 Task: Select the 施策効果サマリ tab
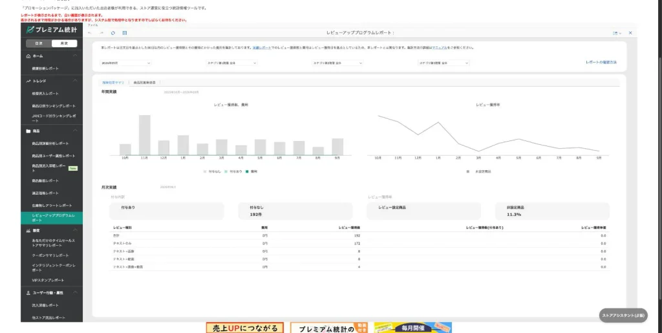(x=113, y=83)
